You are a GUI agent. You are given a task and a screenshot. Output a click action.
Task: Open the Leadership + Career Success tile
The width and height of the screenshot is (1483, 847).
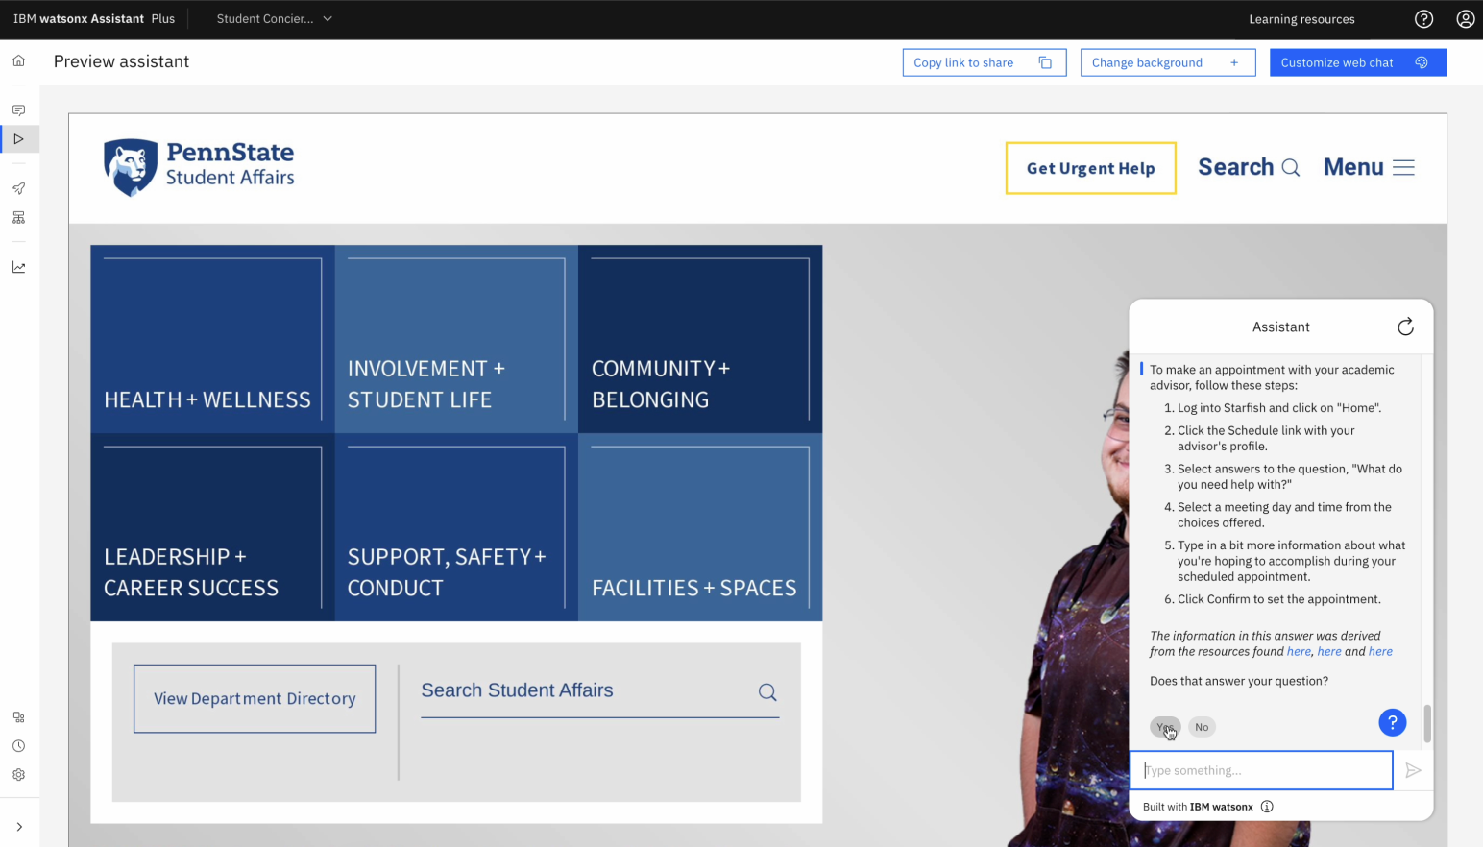click(212, 527)
